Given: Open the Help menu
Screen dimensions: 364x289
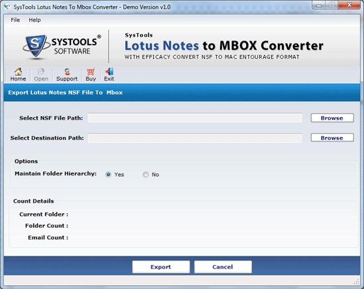Looking at the screenshot, I should (x=34, y=20).
